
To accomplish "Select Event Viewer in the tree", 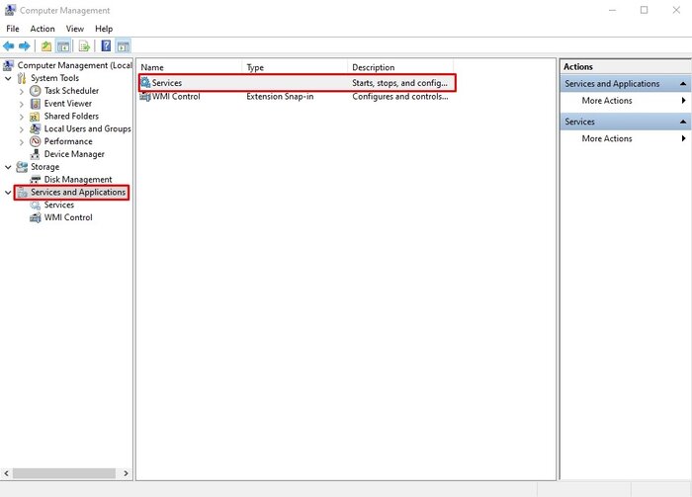I will (68, 104).
